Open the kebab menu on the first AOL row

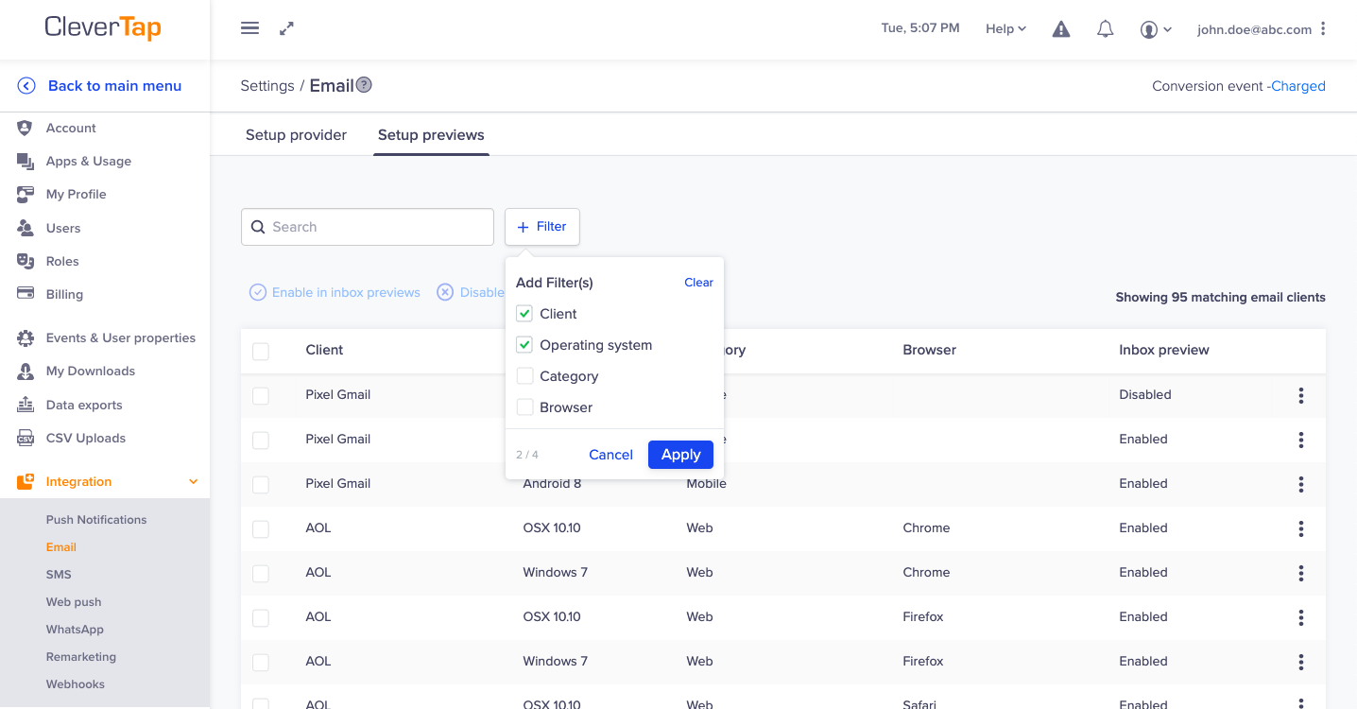(1301, 528)
